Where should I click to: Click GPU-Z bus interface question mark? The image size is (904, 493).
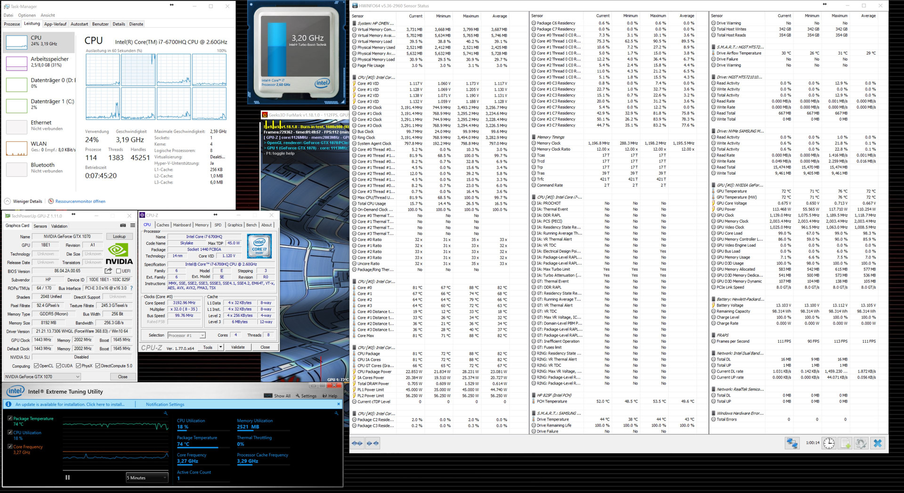[x=131, y=288]
